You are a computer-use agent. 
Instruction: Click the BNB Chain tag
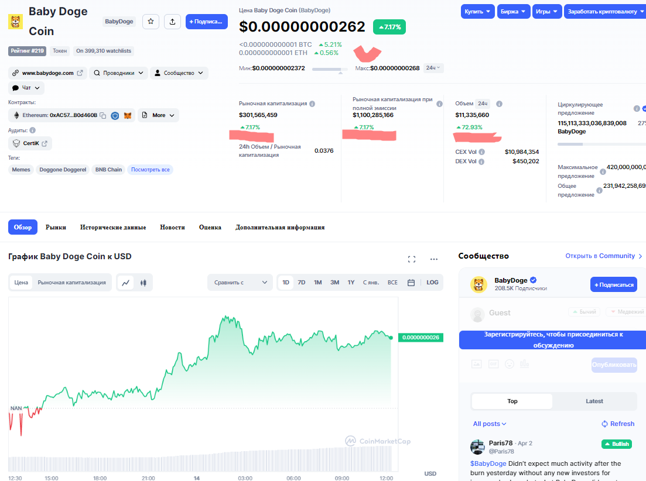tap(108, 170)
